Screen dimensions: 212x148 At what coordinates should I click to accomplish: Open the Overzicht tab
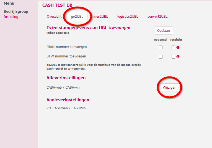54,17
